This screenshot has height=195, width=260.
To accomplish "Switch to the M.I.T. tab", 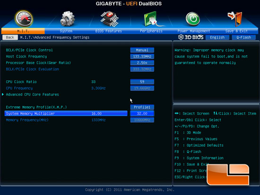I will [23, 31].
